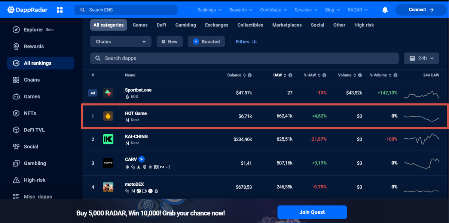The image size is (449, 223).
Task: Select the Gambling category tab
Action: [x=186, y=25]
